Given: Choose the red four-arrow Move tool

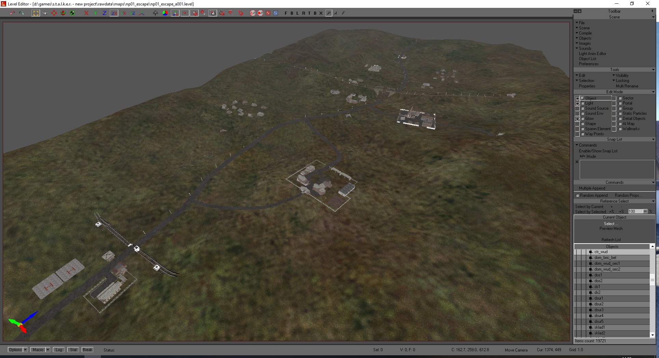Looking at the screenshot, I should pos(54,13).
